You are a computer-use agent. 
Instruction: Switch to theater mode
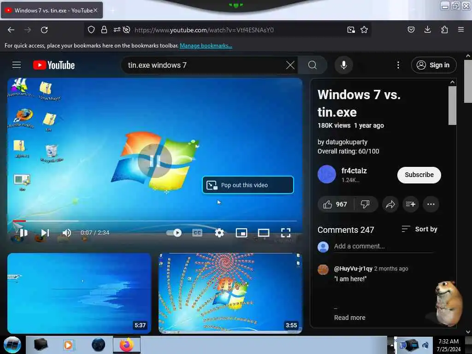[264, 233]
